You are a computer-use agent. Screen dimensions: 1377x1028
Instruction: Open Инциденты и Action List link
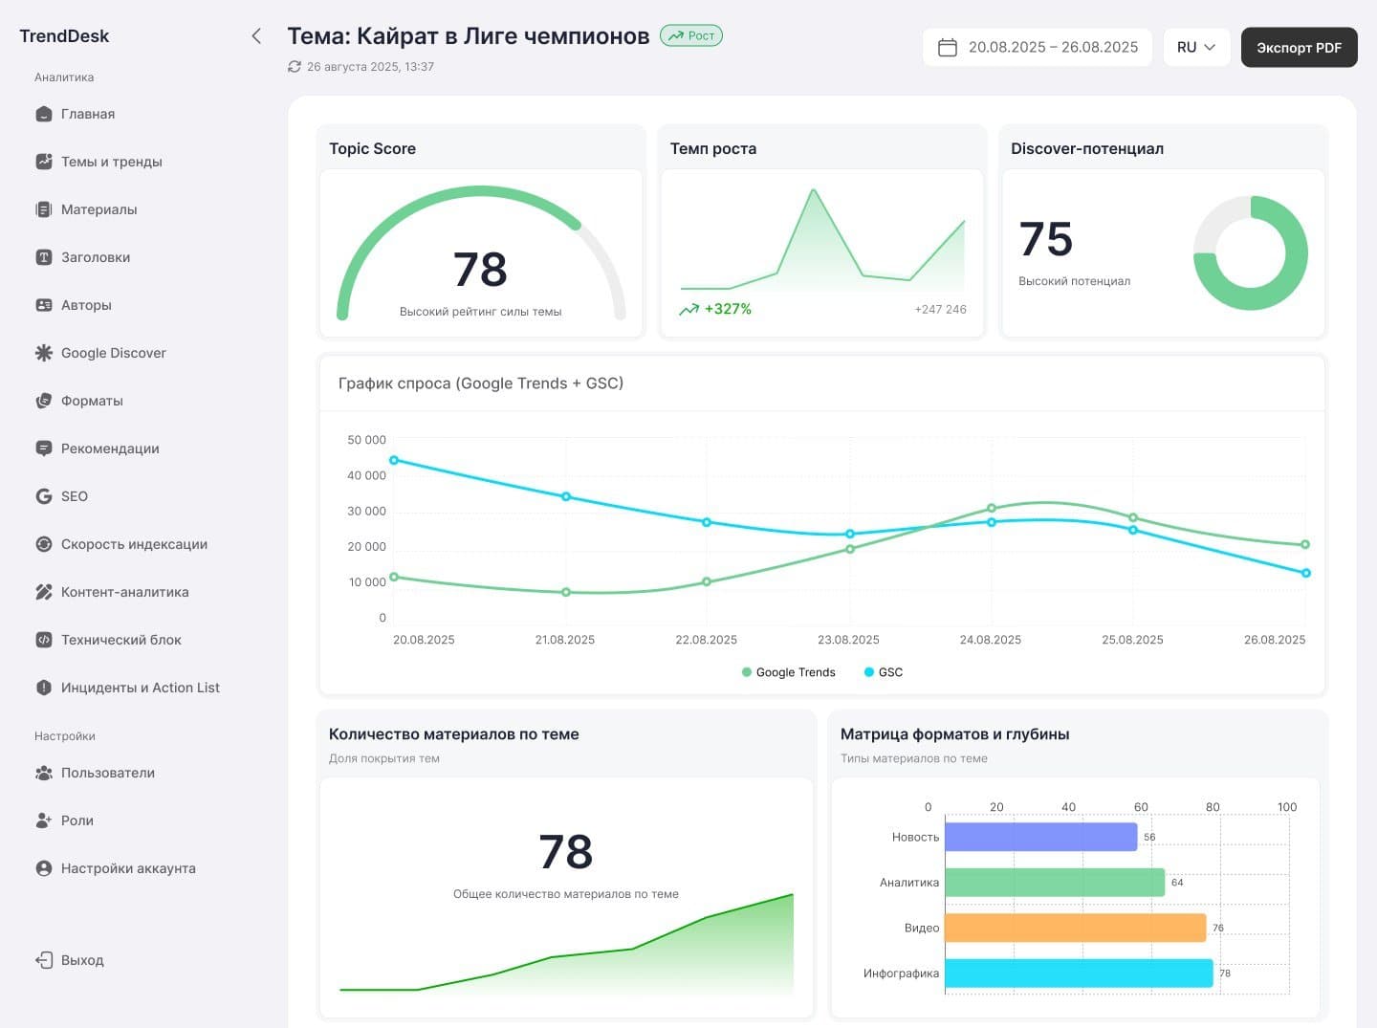(x=141, y=688)
